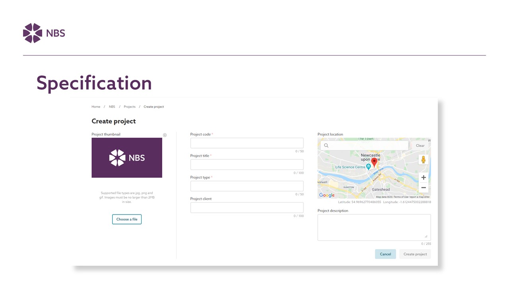The width and height of the screenshot is (509, 286).
Task: Click the Gateshead label on the map
Action: (381, 190)
